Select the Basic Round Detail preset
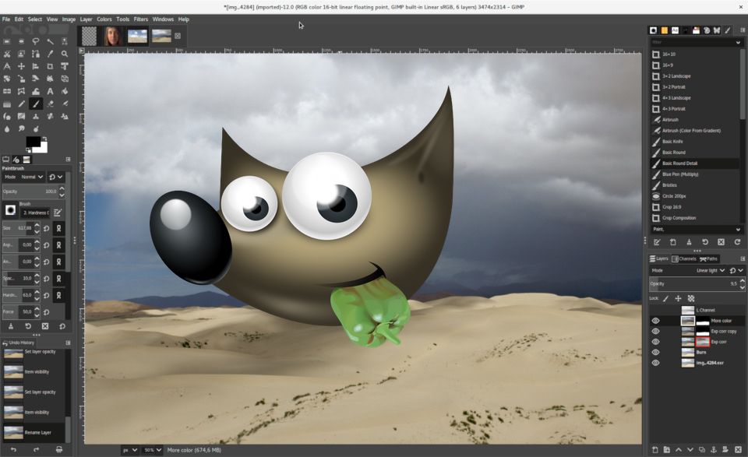The width and height of the screenshot is (748, 457). [694, 163]
